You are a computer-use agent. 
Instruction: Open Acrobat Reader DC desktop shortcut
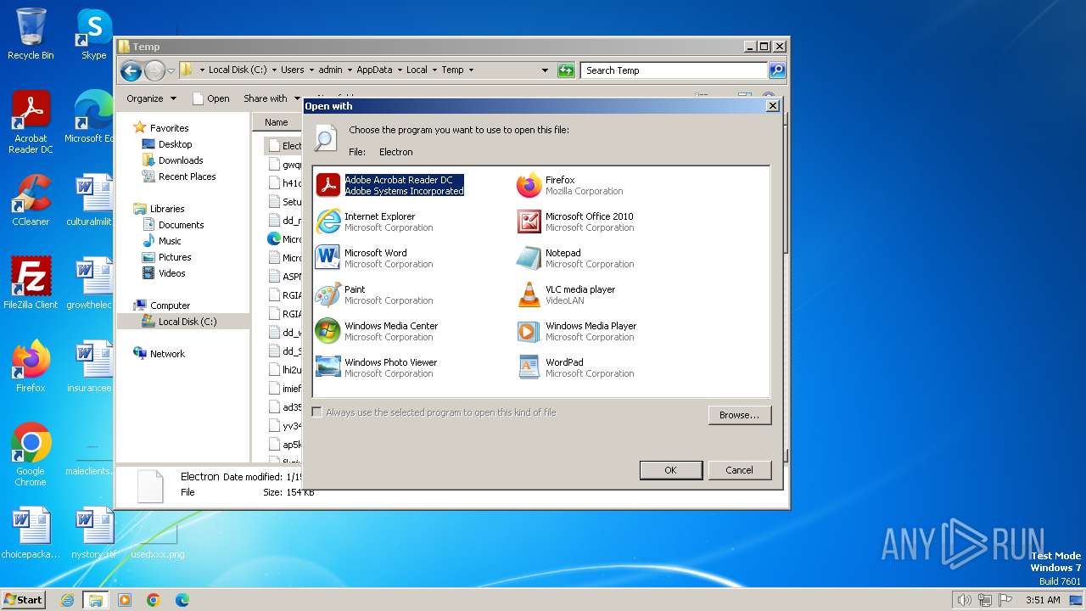31,122
